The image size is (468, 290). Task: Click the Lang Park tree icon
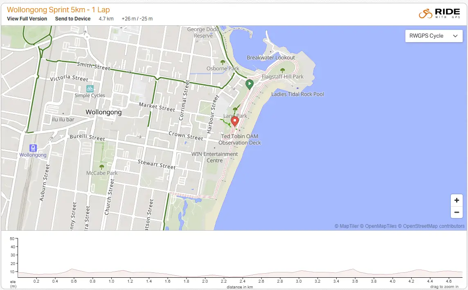(235, 109)
